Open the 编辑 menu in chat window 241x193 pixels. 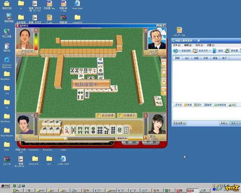pos(188,45)
